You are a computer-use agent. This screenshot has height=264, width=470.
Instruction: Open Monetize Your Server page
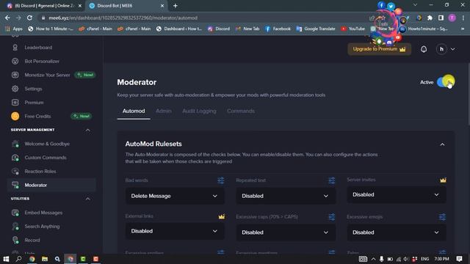pyautogui.click(x=47, y=75)
